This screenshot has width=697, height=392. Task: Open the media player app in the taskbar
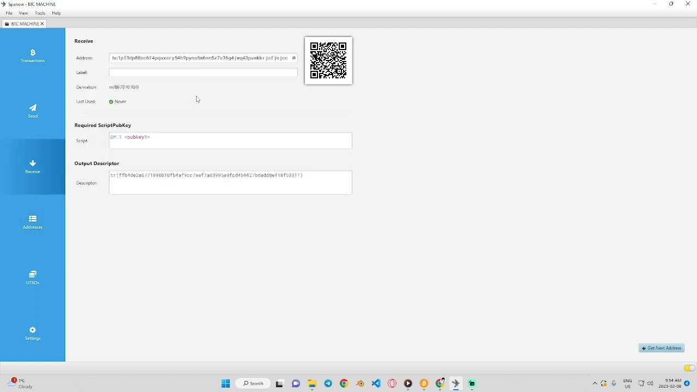[408, 383]
